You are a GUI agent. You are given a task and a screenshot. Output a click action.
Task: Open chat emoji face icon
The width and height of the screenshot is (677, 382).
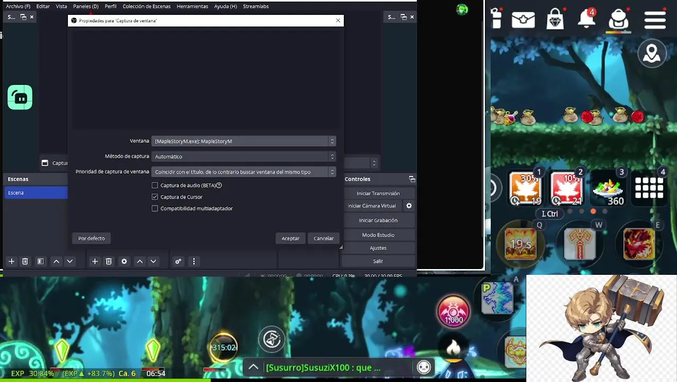[x=424, y=367]
